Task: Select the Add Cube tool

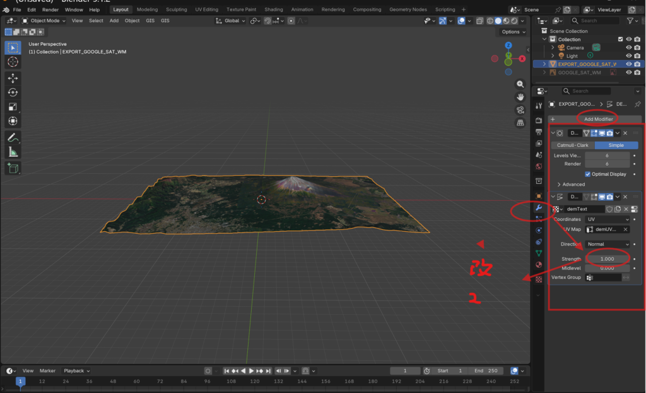Action: pos(13,168)
